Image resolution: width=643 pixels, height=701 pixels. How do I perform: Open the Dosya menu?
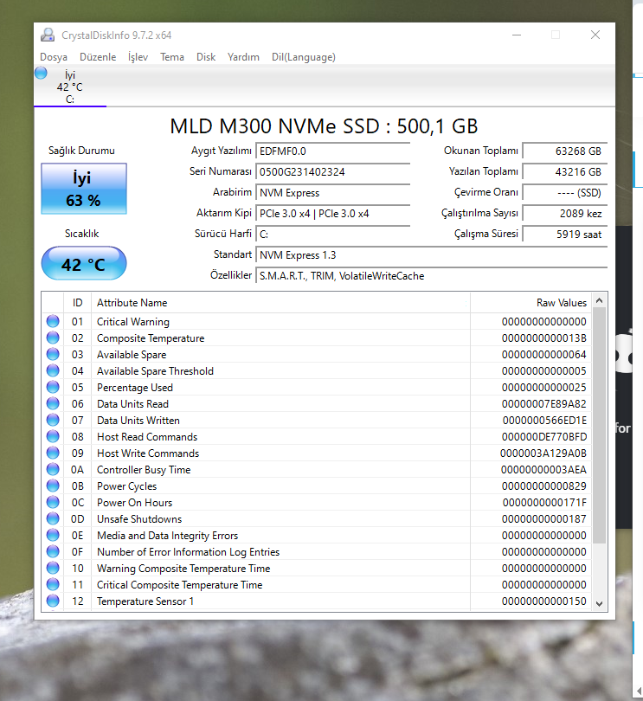(x=54, y=57)
